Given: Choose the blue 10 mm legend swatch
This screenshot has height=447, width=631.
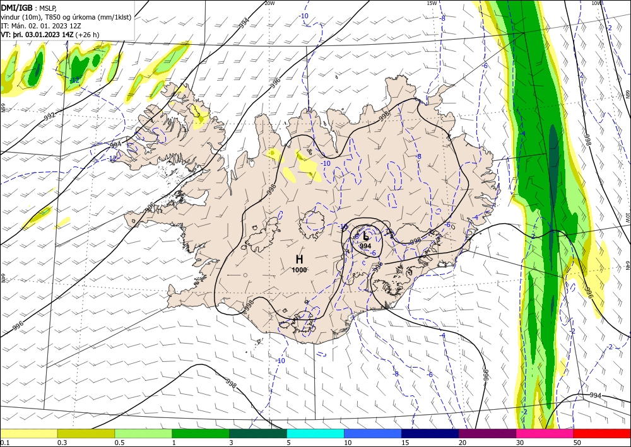Looking at the screenshot, I should pos(373,433).
